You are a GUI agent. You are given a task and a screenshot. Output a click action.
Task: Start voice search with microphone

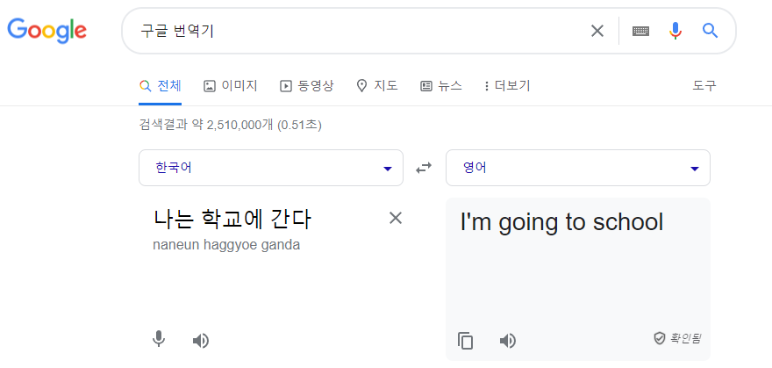pyautogui.click(x=675, y=31)
